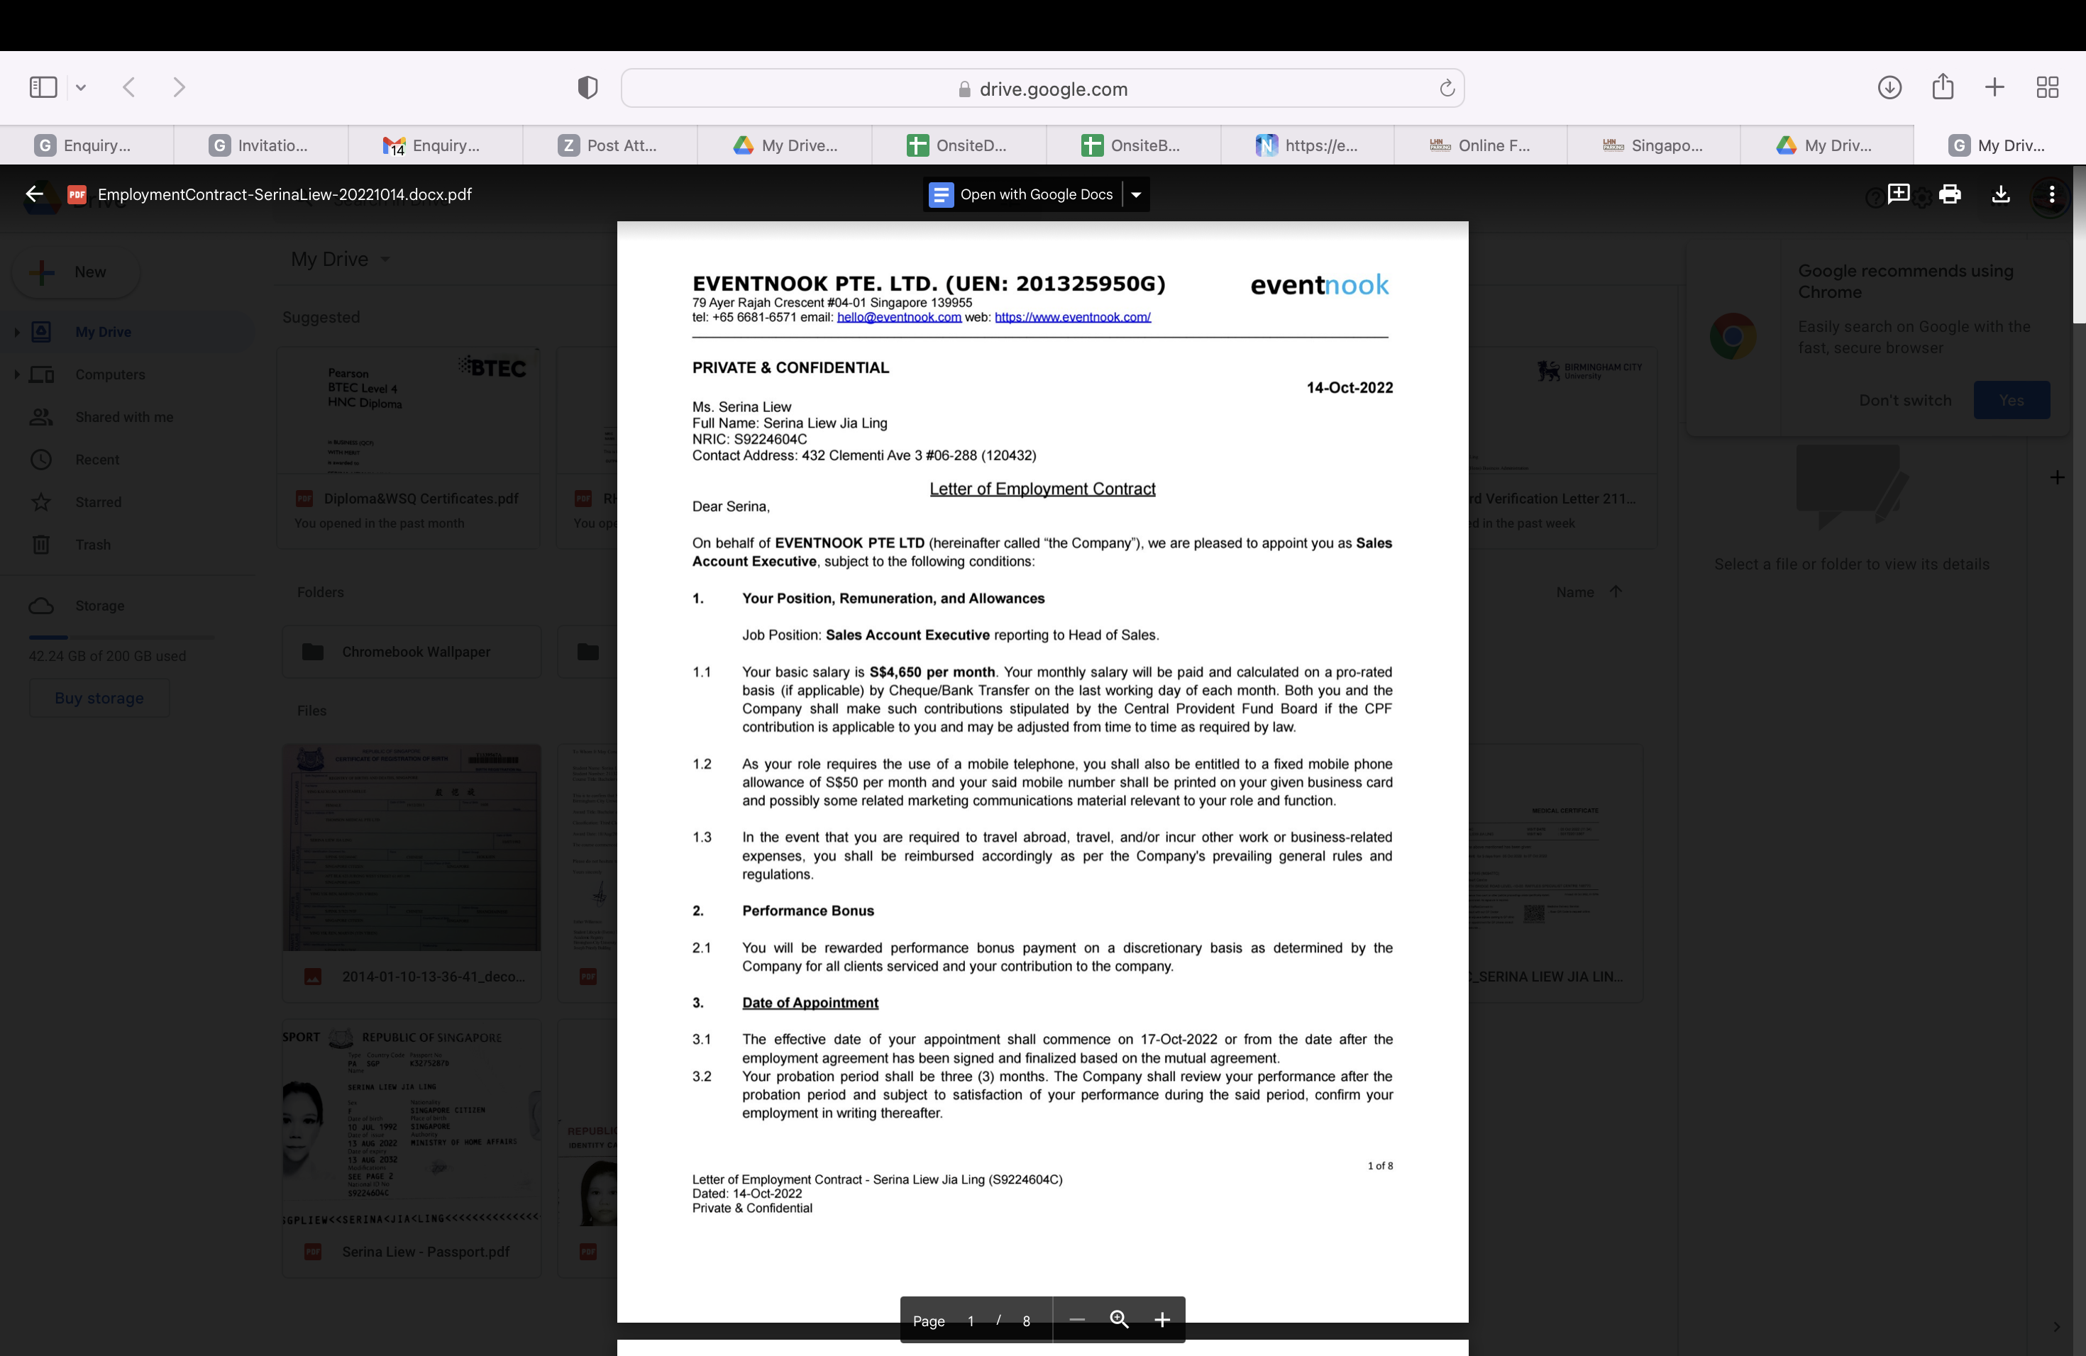2086x1356 pixels.
Task: Switch to the Singapo... tab
Action: [x=1654, y=145]
